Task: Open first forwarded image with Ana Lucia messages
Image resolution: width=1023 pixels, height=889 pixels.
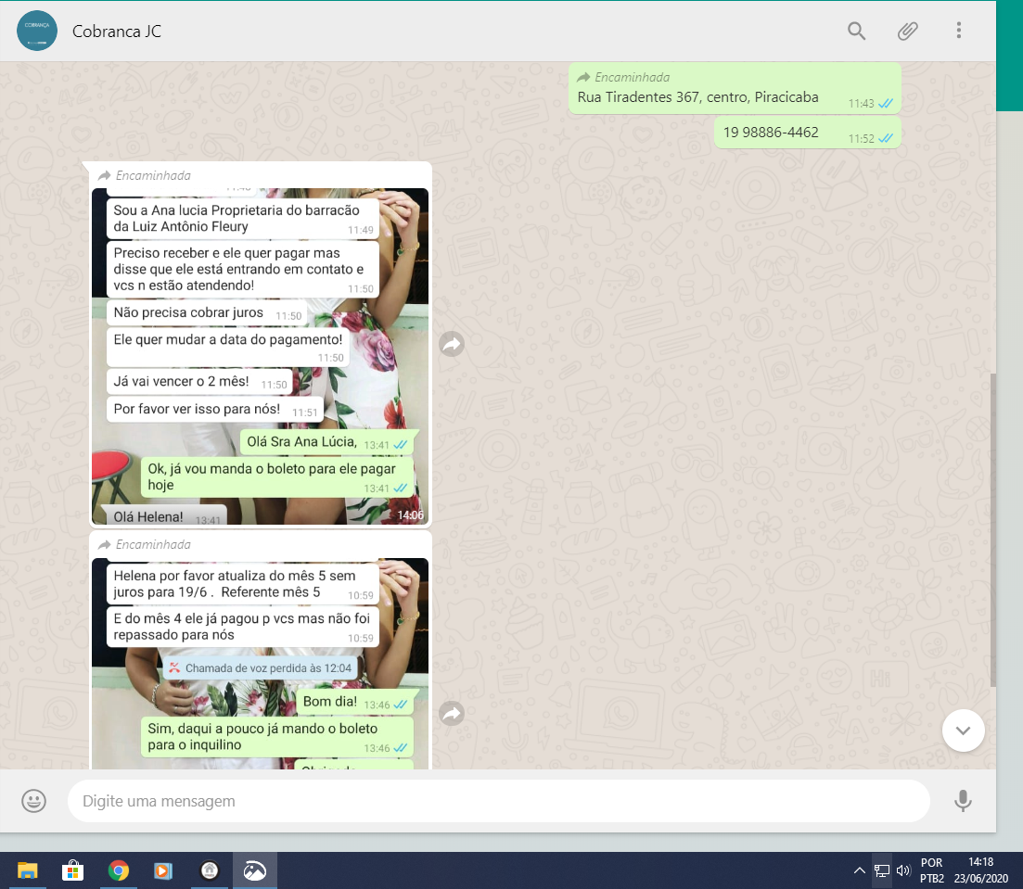Action: [260, 356]
